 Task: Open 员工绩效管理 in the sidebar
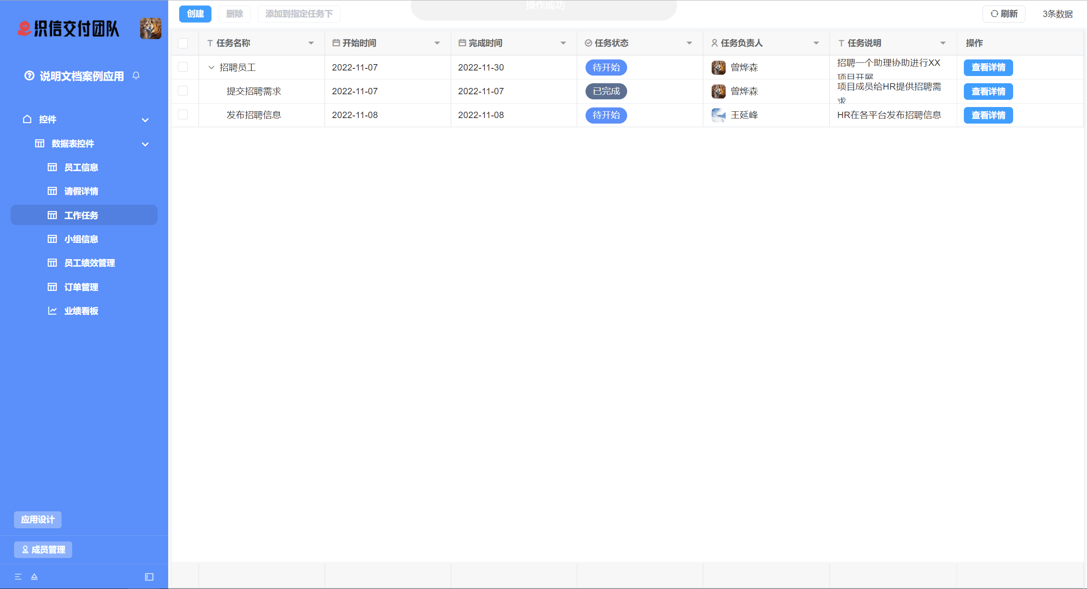[x=89, y=263]
